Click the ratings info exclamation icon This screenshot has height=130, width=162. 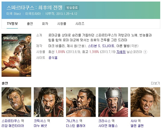click(145, 52)
